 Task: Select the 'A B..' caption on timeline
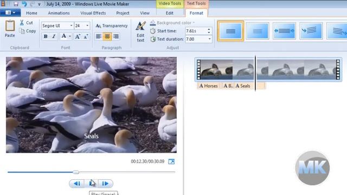(228, 86)
